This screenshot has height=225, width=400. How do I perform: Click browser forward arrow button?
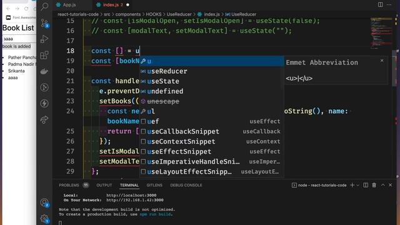pos(17,9)
